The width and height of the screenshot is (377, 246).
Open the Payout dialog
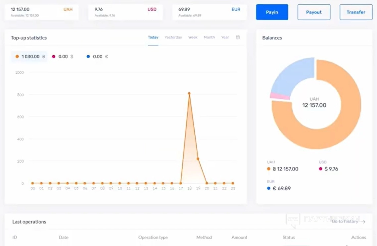coord(314,12)
